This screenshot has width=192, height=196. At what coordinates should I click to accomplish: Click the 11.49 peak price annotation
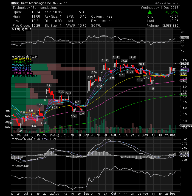116,57
